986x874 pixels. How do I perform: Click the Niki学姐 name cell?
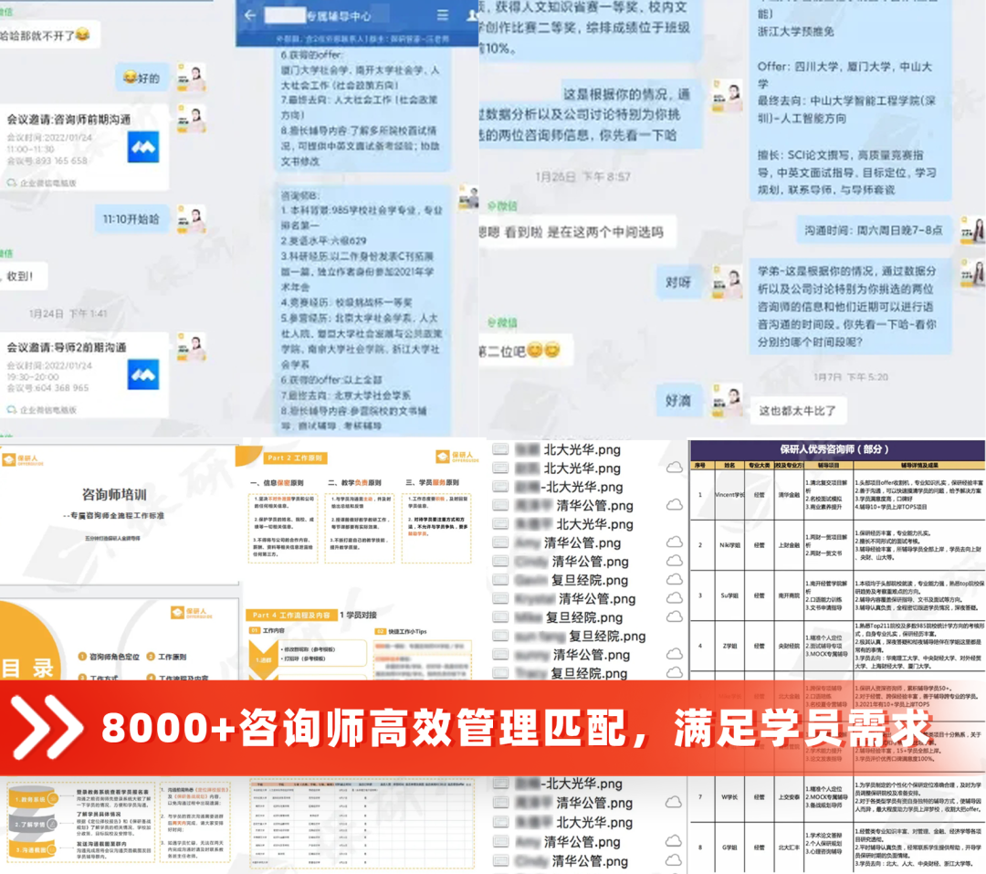[x=729, y=545]
